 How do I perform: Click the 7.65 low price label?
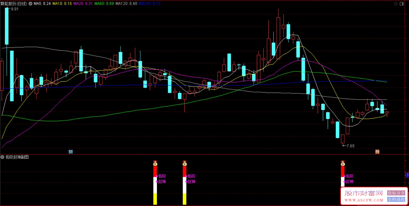[x=350, y=146]
